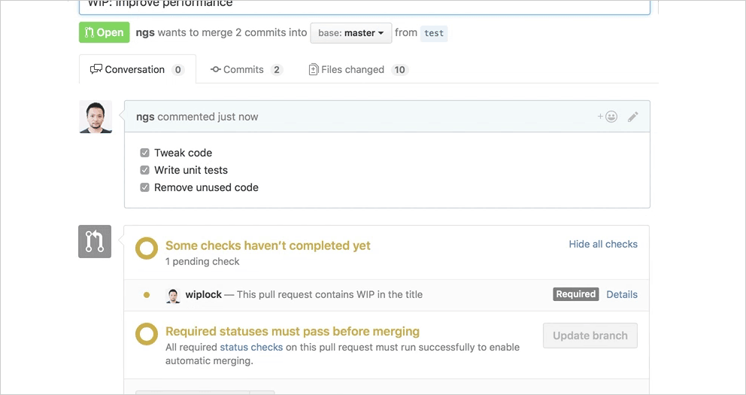Click the small yellow pending dot for wiplock
Viewport: 746px width, 395px height.
click(147, 295)
